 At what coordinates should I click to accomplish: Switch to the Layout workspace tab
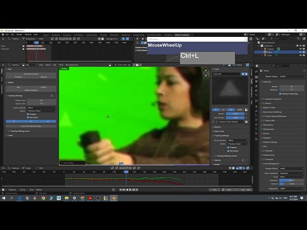pos(46,35)
